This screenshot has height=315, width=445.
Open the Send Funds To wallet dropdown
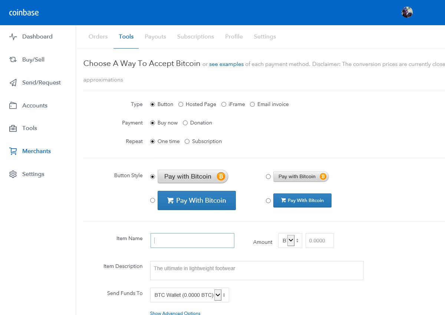click(189, 295)
